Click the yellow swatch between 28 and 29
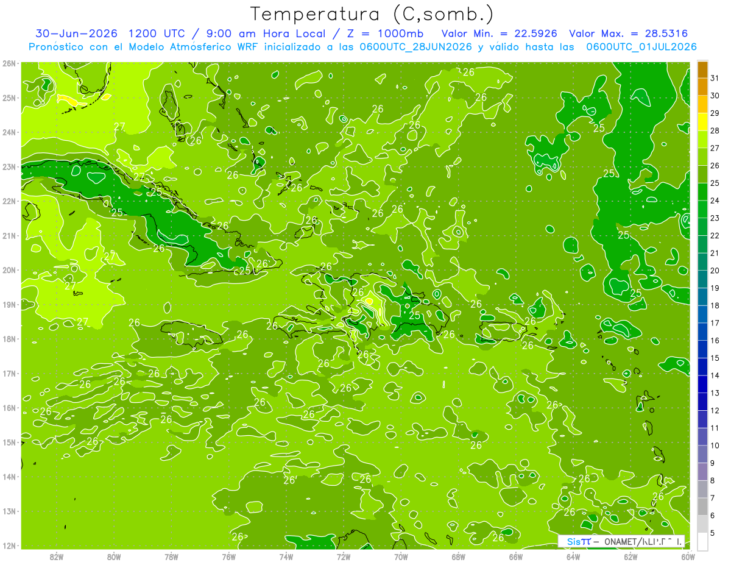 click(x=702, y=122)
